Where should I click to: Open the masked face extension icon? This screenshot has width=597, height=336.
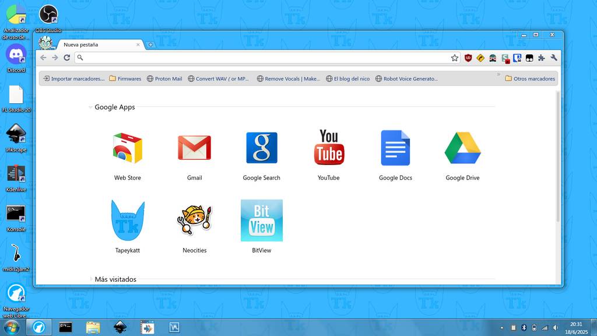493,58
